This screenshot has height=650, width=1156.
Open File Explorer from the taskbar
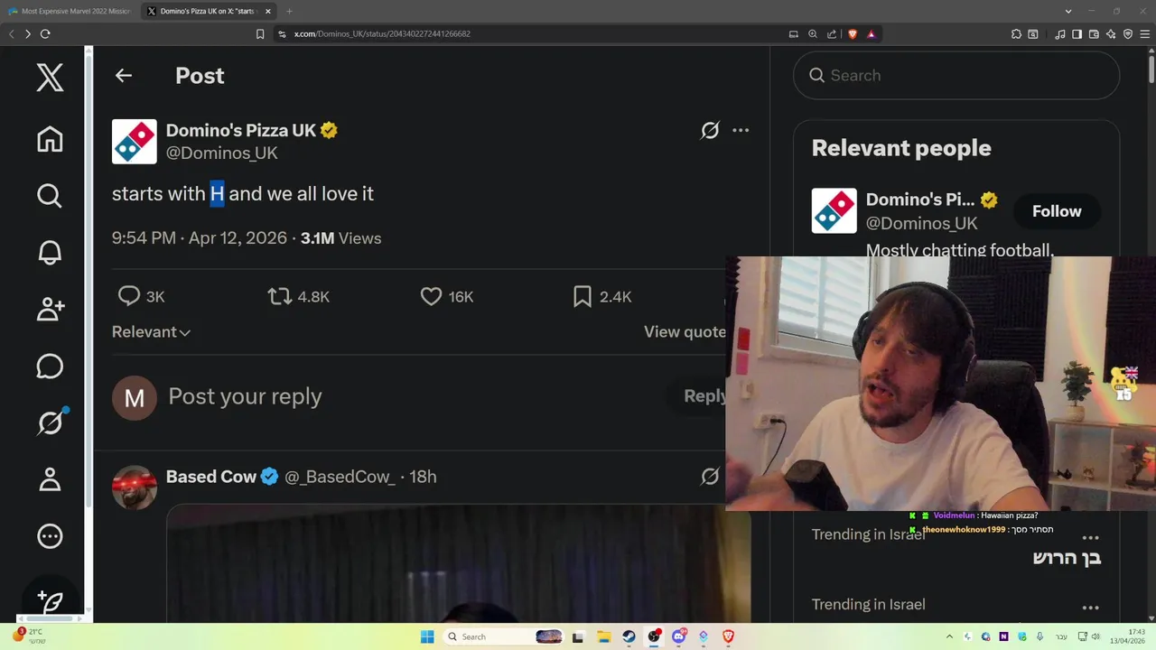(x=603, y=636)
